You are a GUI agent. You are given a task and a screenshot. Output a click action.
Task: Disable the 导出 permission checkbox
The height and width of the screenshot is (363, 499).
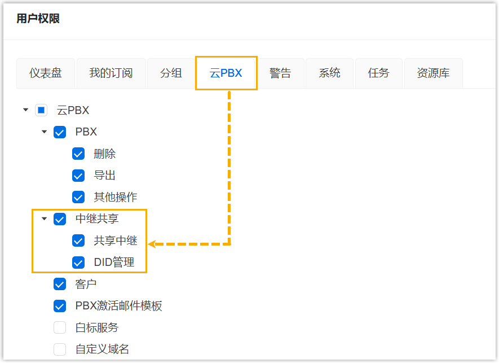point(78,176)
